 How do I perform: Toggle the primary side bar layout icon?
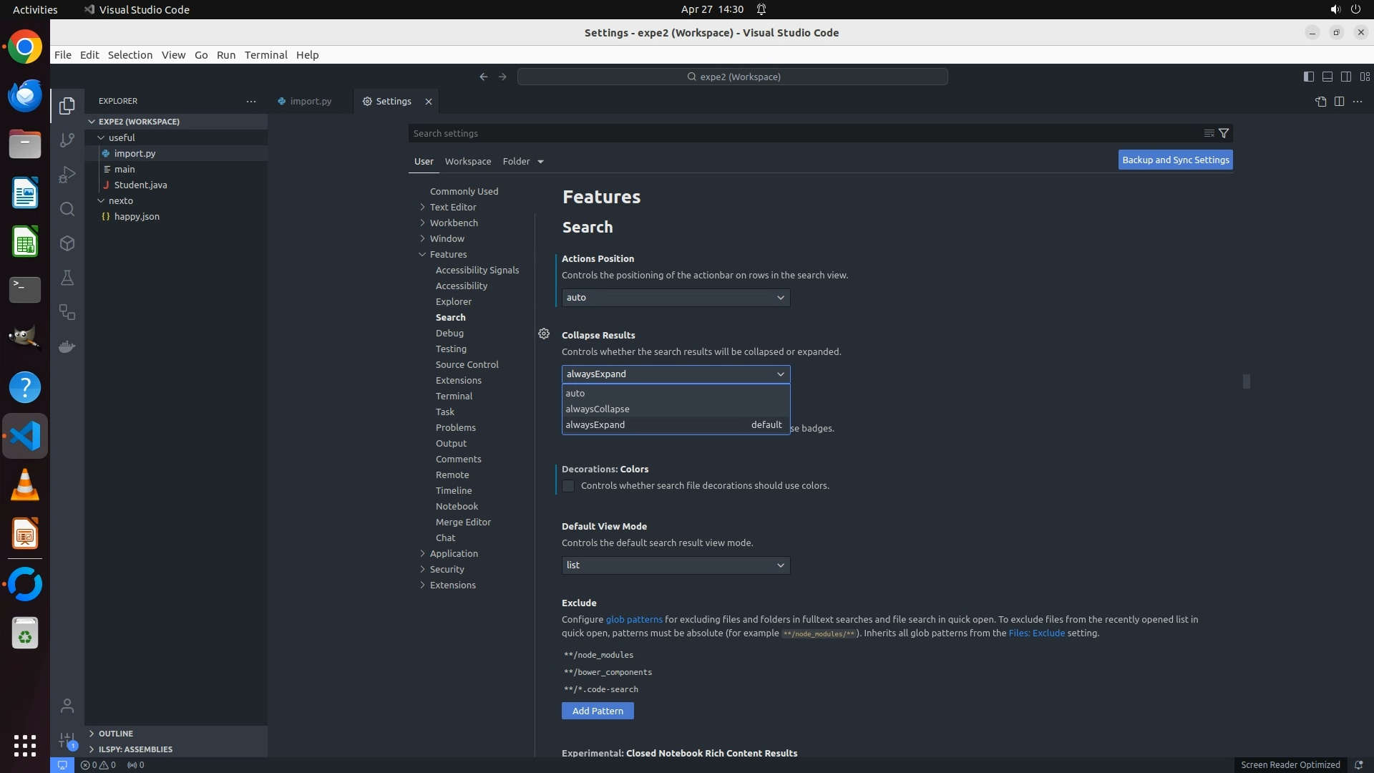click(1308, 77)
